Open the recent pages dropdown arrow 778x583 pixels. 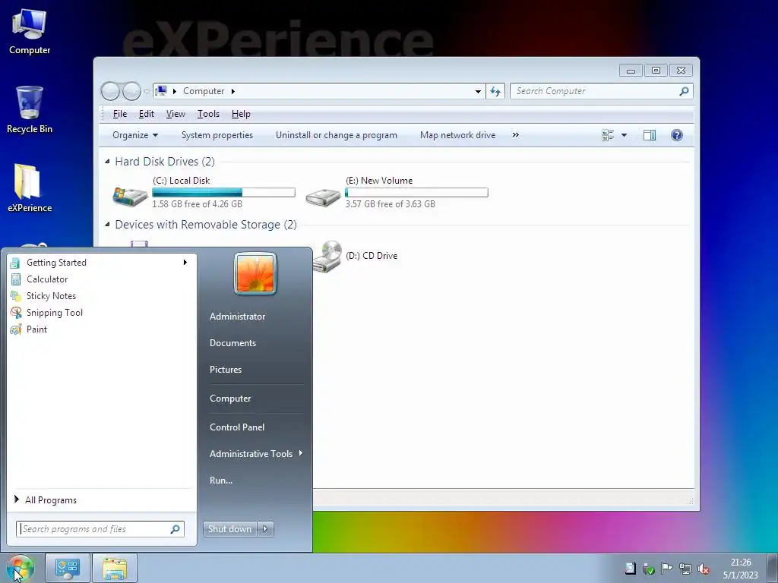pos(147,92)
